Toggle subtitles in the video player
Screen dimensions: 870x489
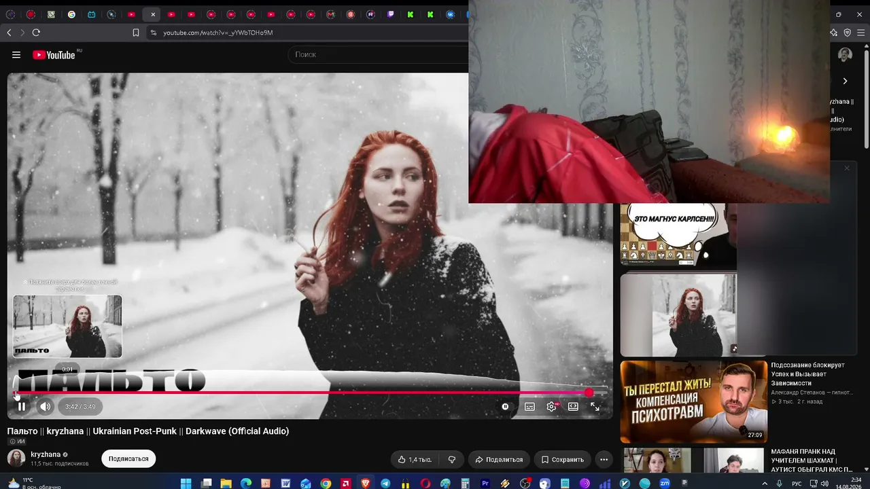[529, 407]
